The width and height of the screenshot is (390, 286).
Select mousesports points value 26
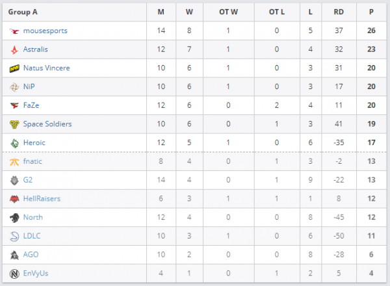pos(371,31)
